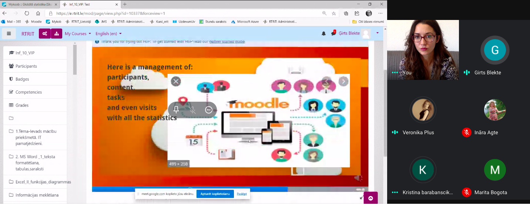Screen dimensions: 530x206
Task: Click the pin icon on the overlay
Action: pos(176,110)
